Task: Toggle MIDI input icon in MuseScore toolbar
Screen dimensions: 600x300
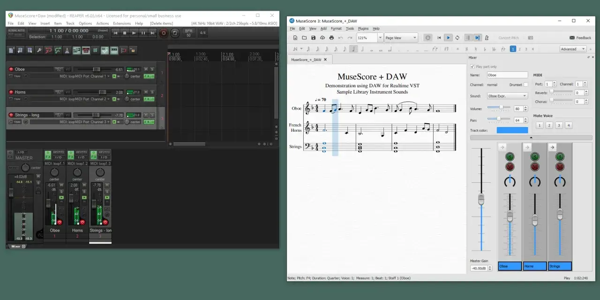Action: click(427, 37)
